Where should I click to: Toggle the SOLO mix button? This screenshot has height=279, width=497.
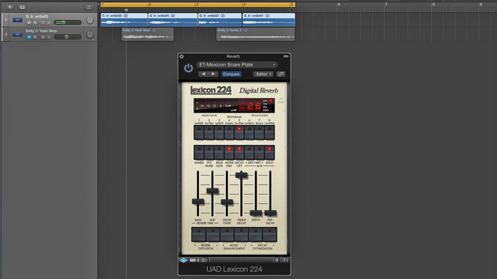270,152
